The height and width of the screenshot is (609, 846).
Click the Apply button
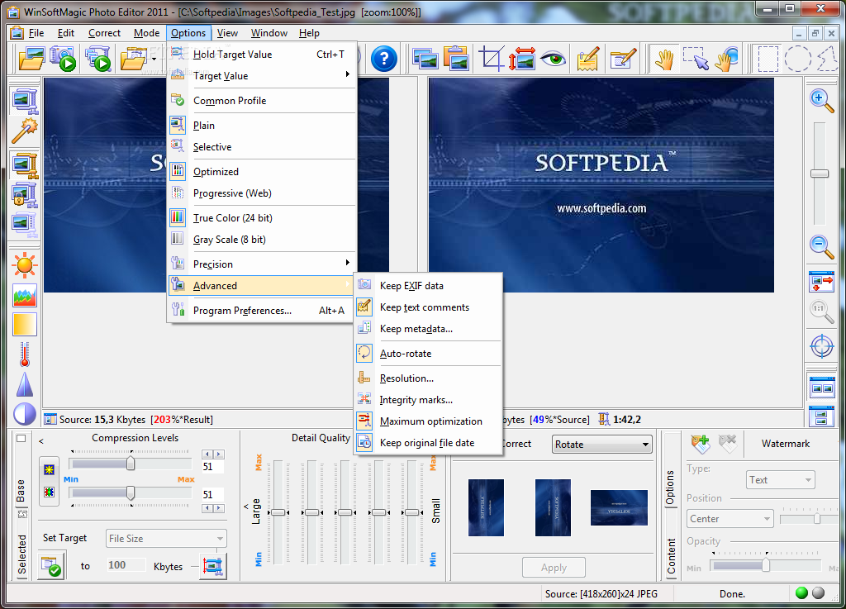tap(554, 568)
